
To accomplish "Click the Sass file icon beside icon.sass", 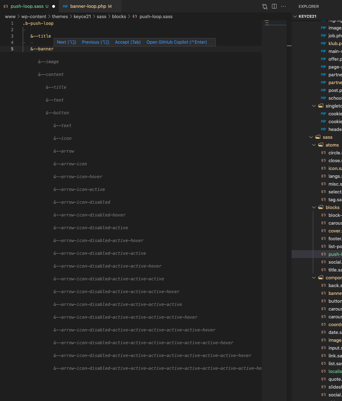I will pos(323,168).
